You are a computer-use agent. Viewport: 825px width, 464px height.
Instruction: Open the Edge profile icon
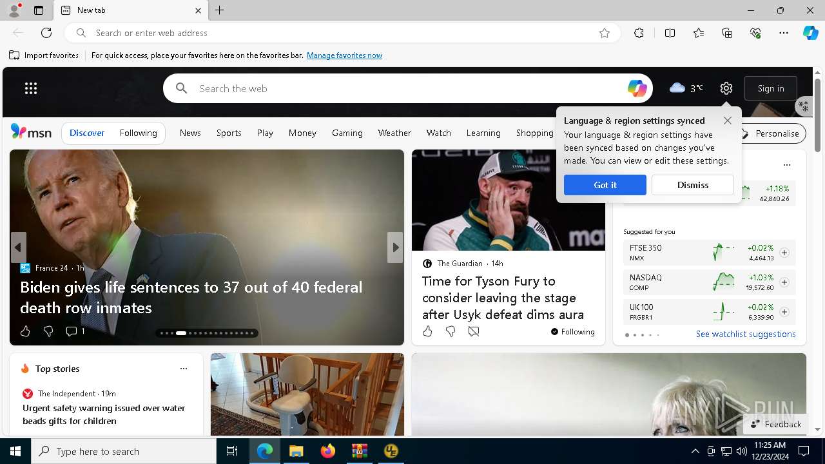pyautogui.click(x=14, y=10)
